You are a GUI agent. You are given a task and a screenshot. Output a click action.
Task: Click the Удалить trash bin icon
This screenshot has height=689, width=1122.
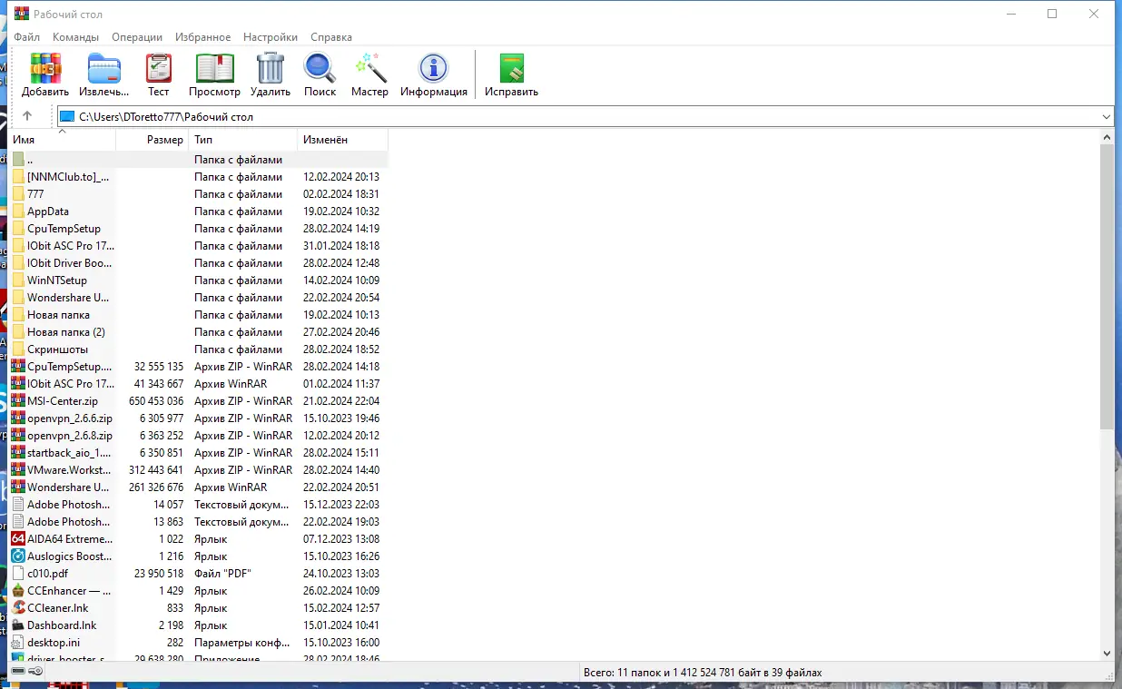point(271,68)
